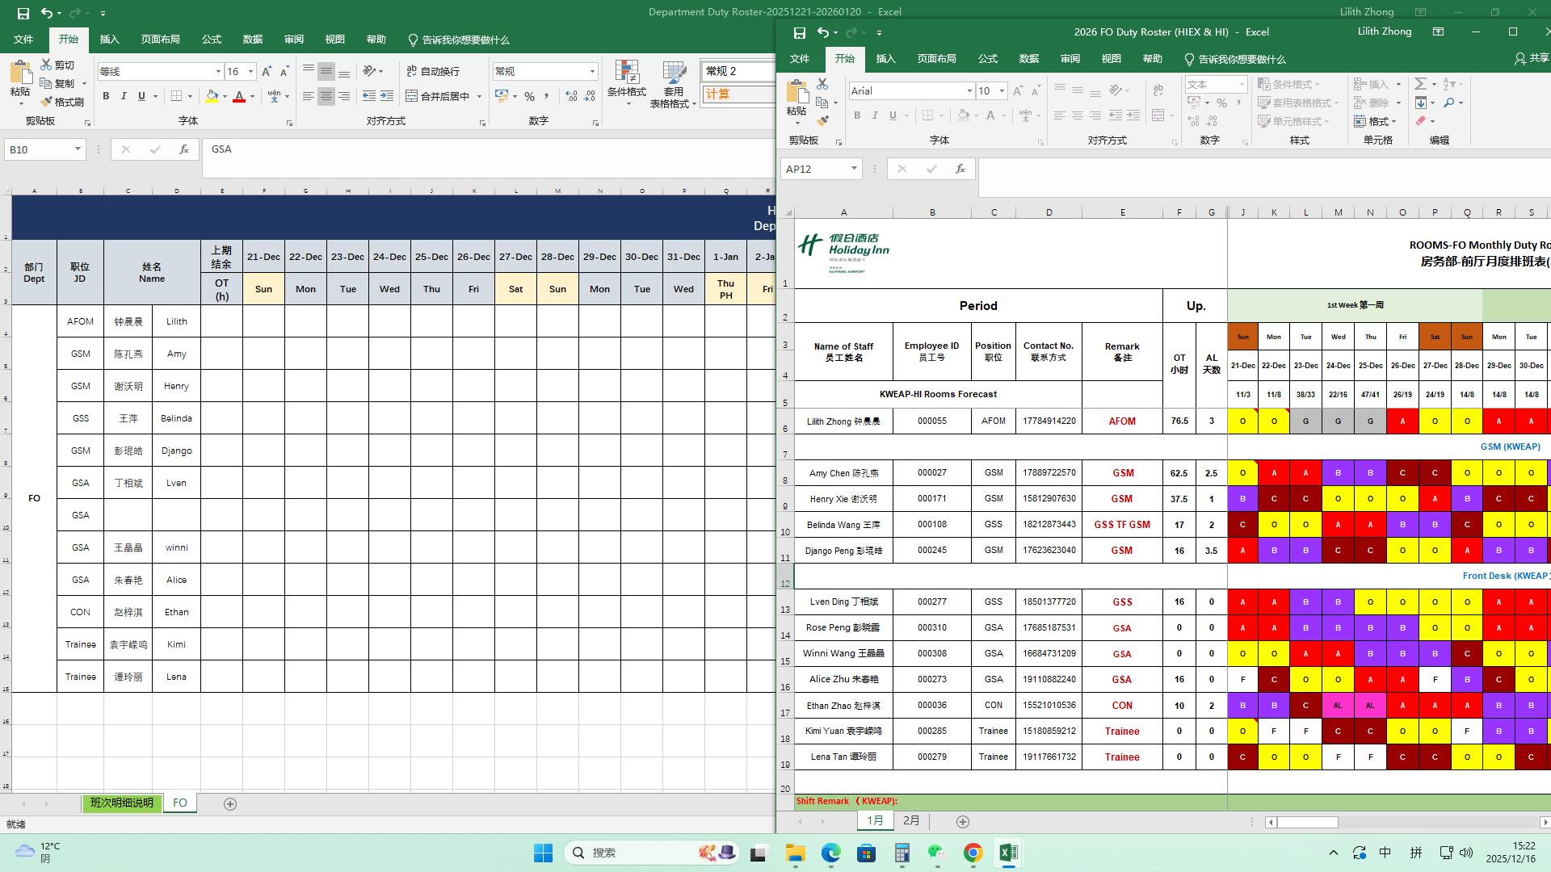Toggle wrap text 自动换行 option

click(x=433, y=71)
